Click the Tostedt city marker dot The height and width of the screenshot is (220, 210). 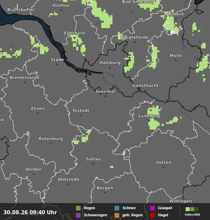81,115
